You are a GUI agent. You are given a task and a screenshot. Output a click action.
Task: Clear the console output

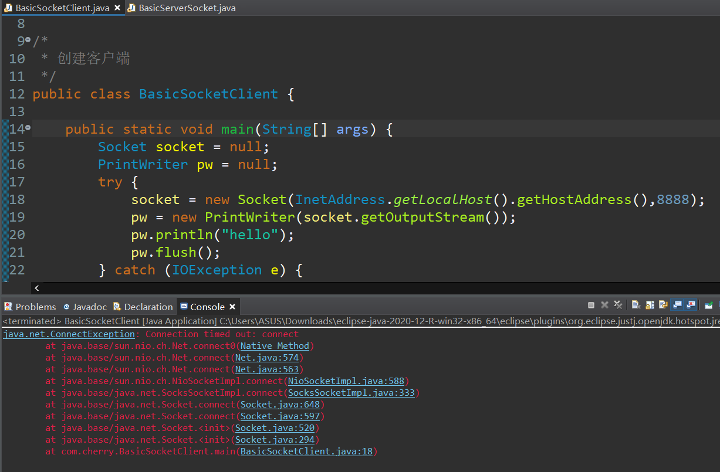636,304
